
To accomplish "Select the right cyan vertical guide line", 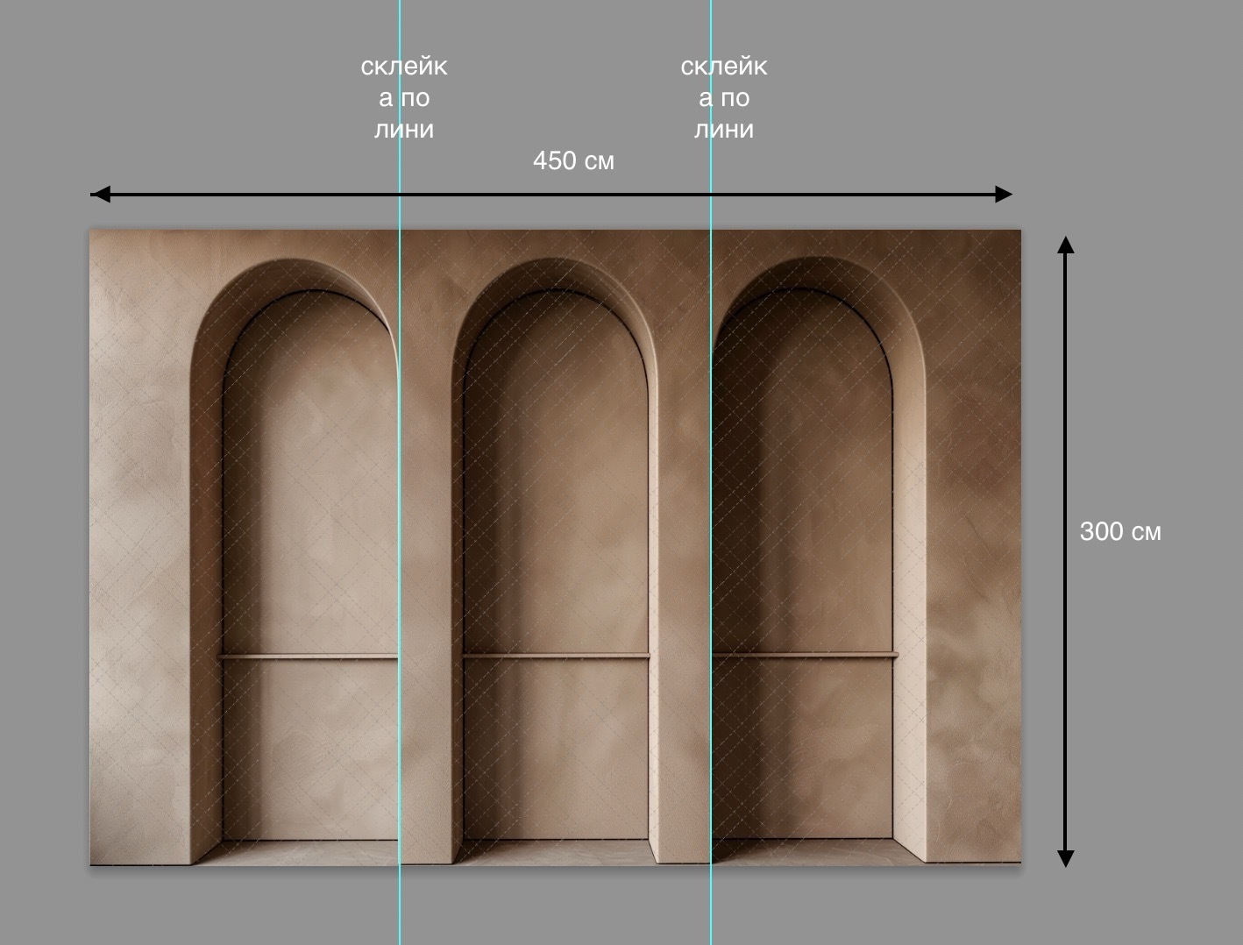I will [711, 472].
